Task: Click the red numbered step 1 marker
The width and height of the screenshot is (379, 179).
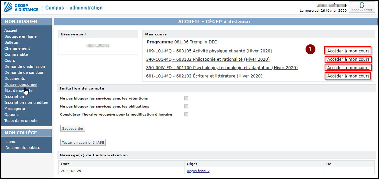Action: (311, 49)
